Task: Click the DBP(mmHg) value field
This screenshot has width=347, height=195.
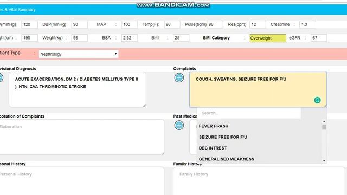Action: point(80,24)
